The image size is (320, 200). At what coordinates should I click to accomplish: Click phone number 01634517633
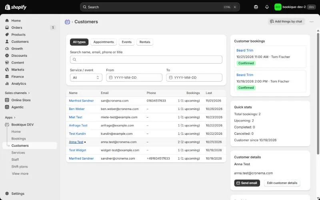[x=156, y=101]
